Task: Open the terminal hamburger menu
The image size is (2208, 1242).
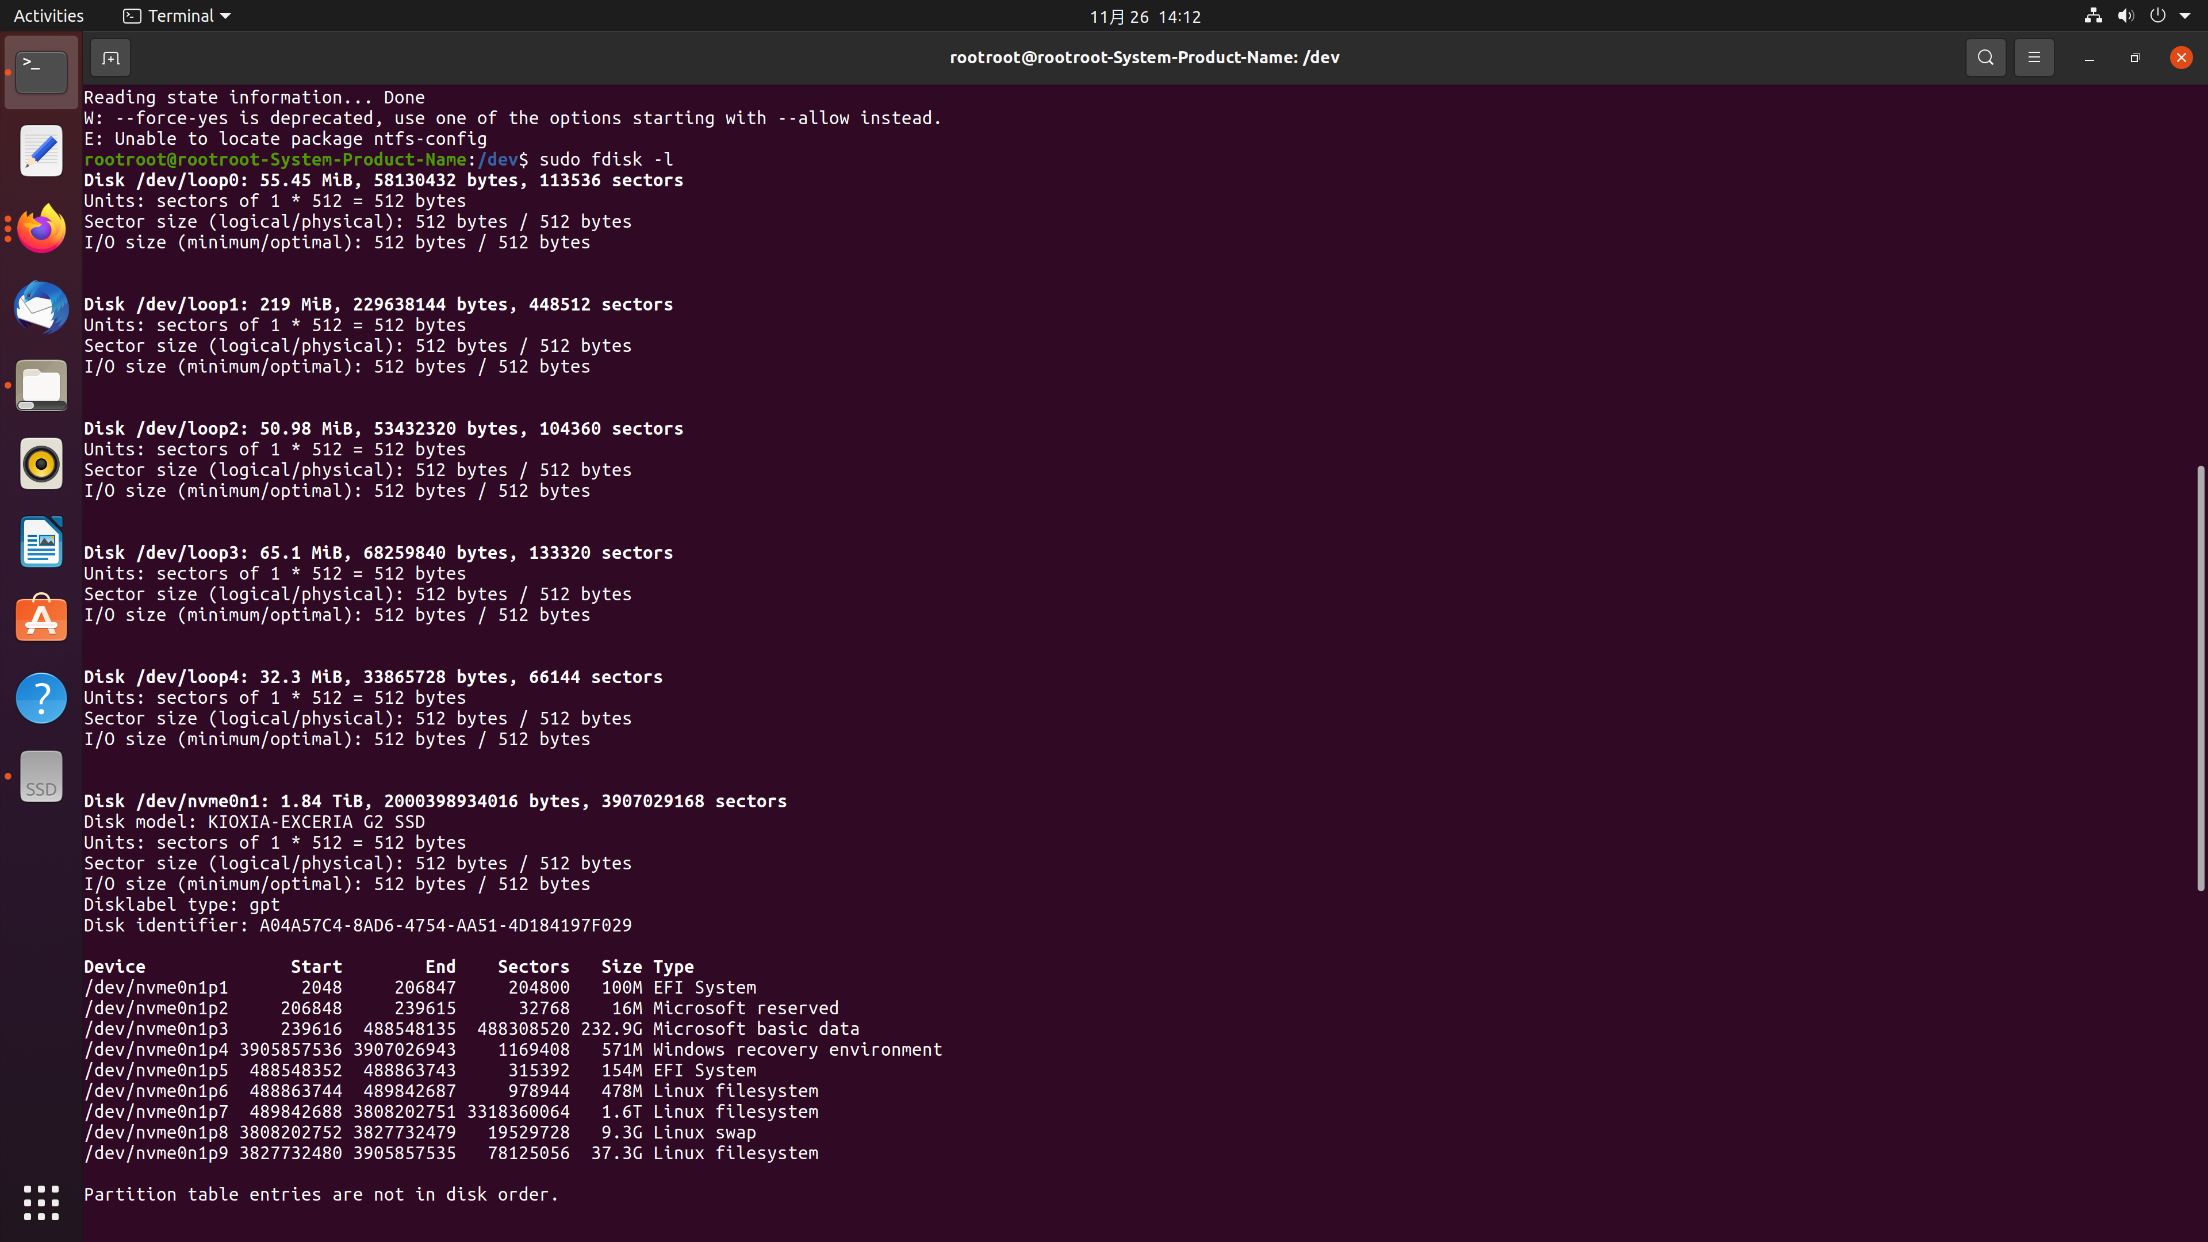Action: [x=2033, y=57]
